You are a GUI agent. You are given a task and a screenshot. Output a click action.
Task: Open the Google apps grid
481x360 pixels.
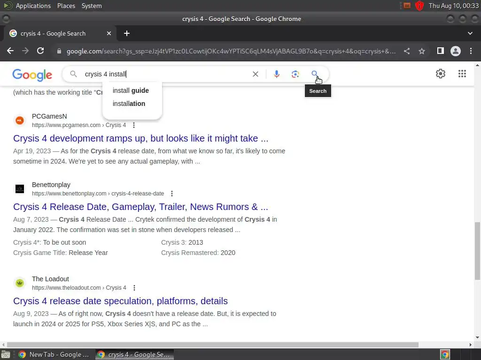(462, 74)
